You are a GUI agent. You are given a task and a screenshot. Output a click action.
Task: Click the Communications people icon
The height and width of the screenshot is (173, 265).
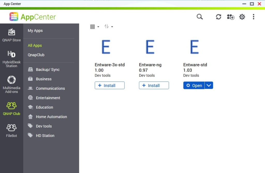(x=31, y=88)
